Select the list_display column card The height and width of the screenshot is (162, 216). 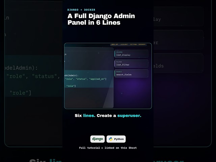tap(131, 54)
